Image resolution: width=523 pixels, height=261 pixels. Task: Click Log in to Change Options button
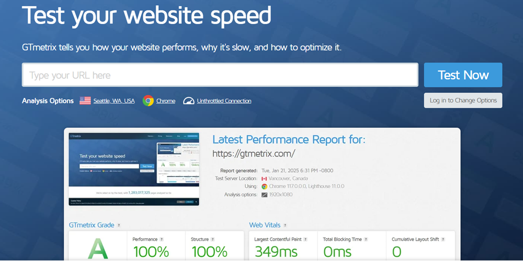click(463, 100)
